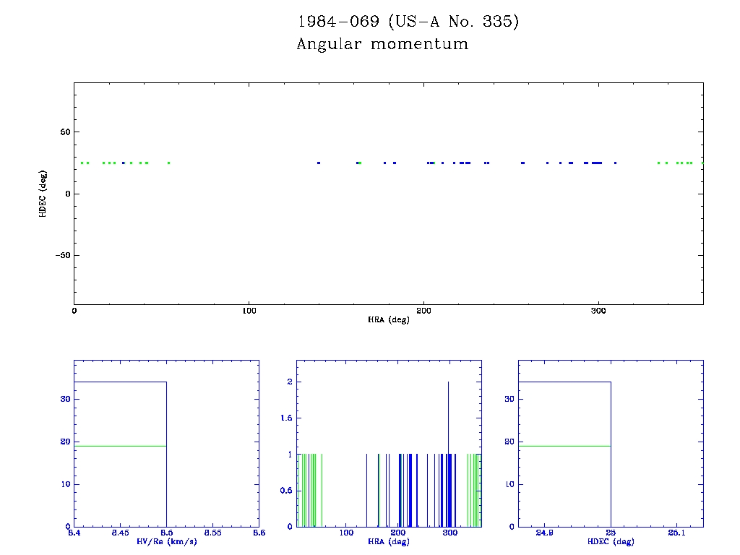
Task: Click the "25.1" tick label on HDEC histogram
Action: (x=676, y=533)
